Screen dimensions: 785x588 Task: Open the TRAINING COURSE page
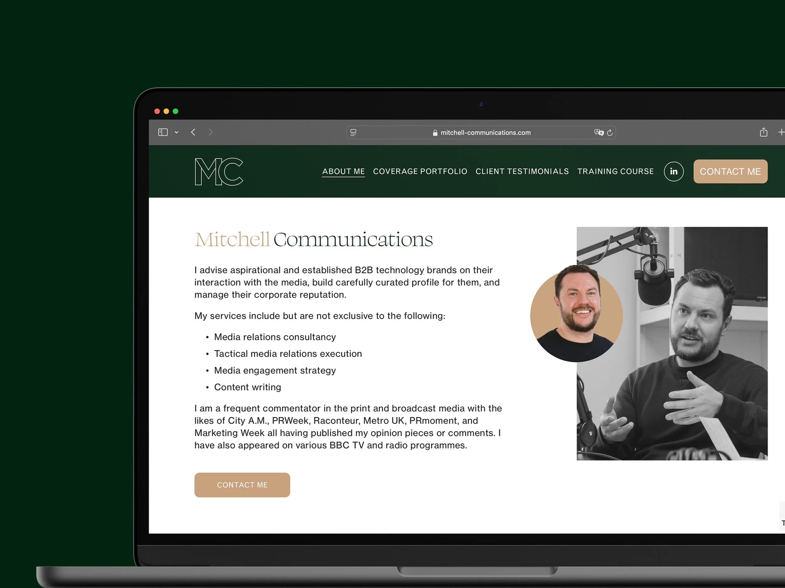click(615, 171)
